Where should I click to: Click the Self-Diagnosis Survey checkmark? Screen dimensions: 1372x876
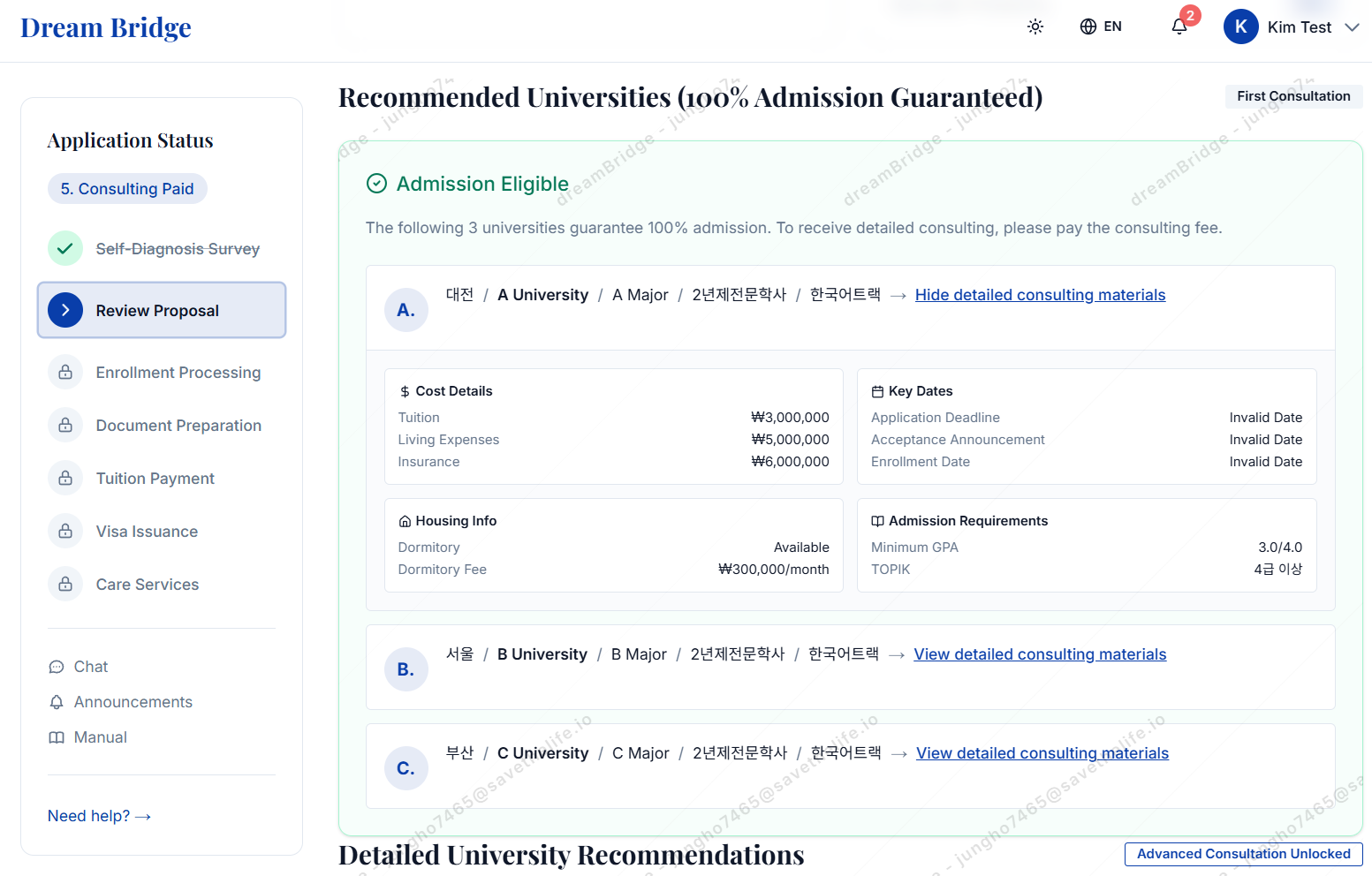65,249
